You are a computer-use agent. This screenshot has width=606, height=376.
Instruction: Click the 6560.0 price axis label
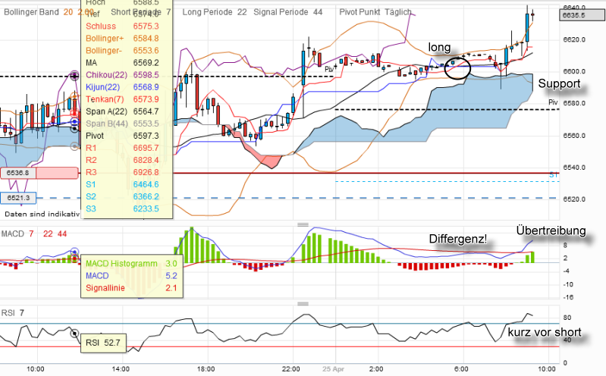tap(574, 136)
